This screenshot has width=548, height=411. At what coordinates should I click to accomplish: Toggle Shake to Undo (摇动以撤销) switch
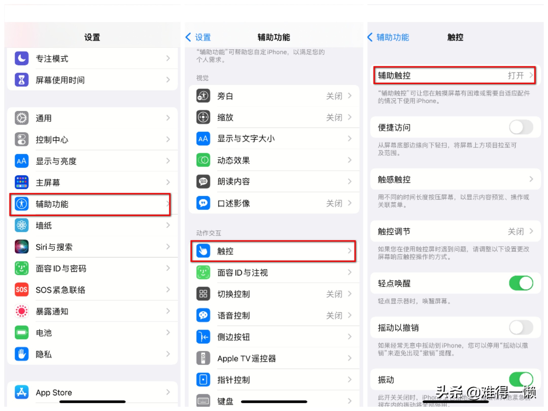tap(521, 328)
